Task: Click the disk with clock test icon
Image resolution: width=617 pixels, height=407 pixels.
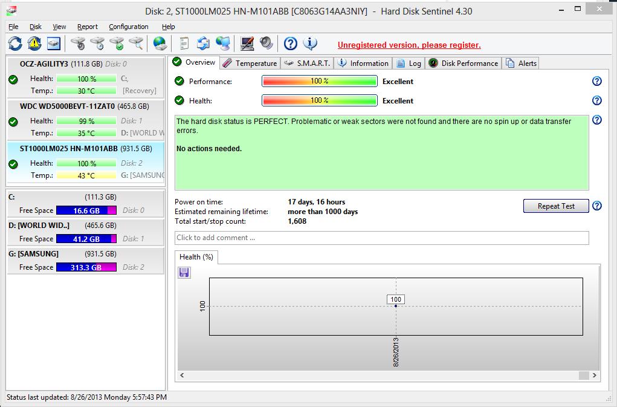Action: coord(97,44)
